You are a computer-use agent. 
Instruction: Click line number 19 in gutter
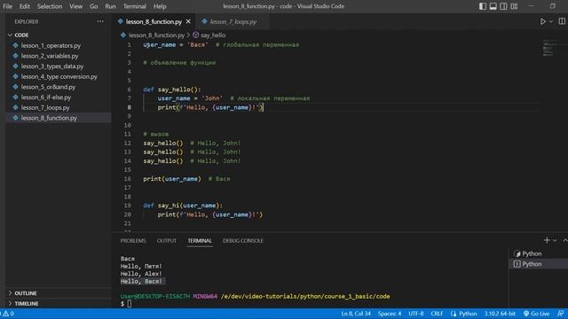(x=128, y=206)
